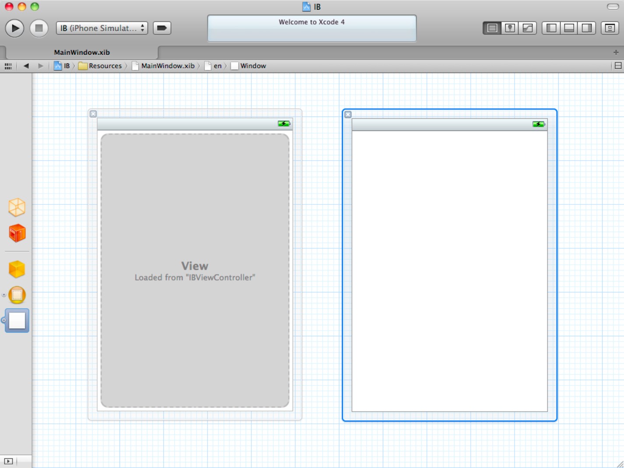Viewport: 624px width, 468px height.
Task: Open the Organizer window
Action: pos(610,28)
